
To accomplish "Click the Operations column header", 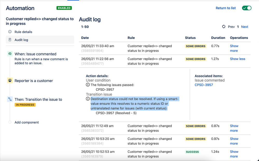I will click(239, 38).
